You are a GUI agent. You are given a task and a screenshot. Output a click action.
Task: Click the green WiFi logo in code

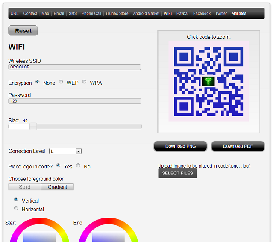208,81
